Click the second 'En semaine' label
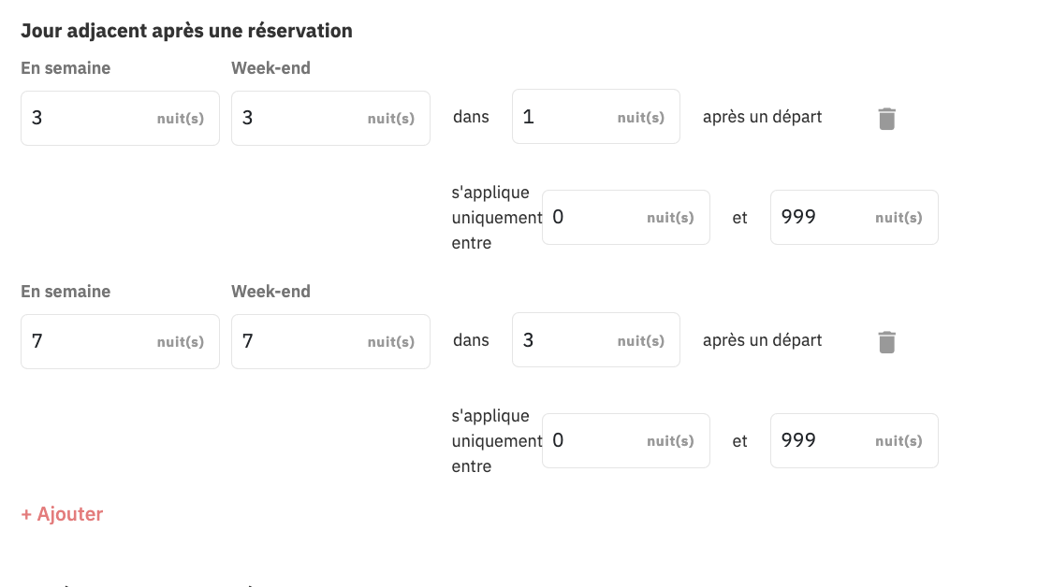 (x=66, y=292)
